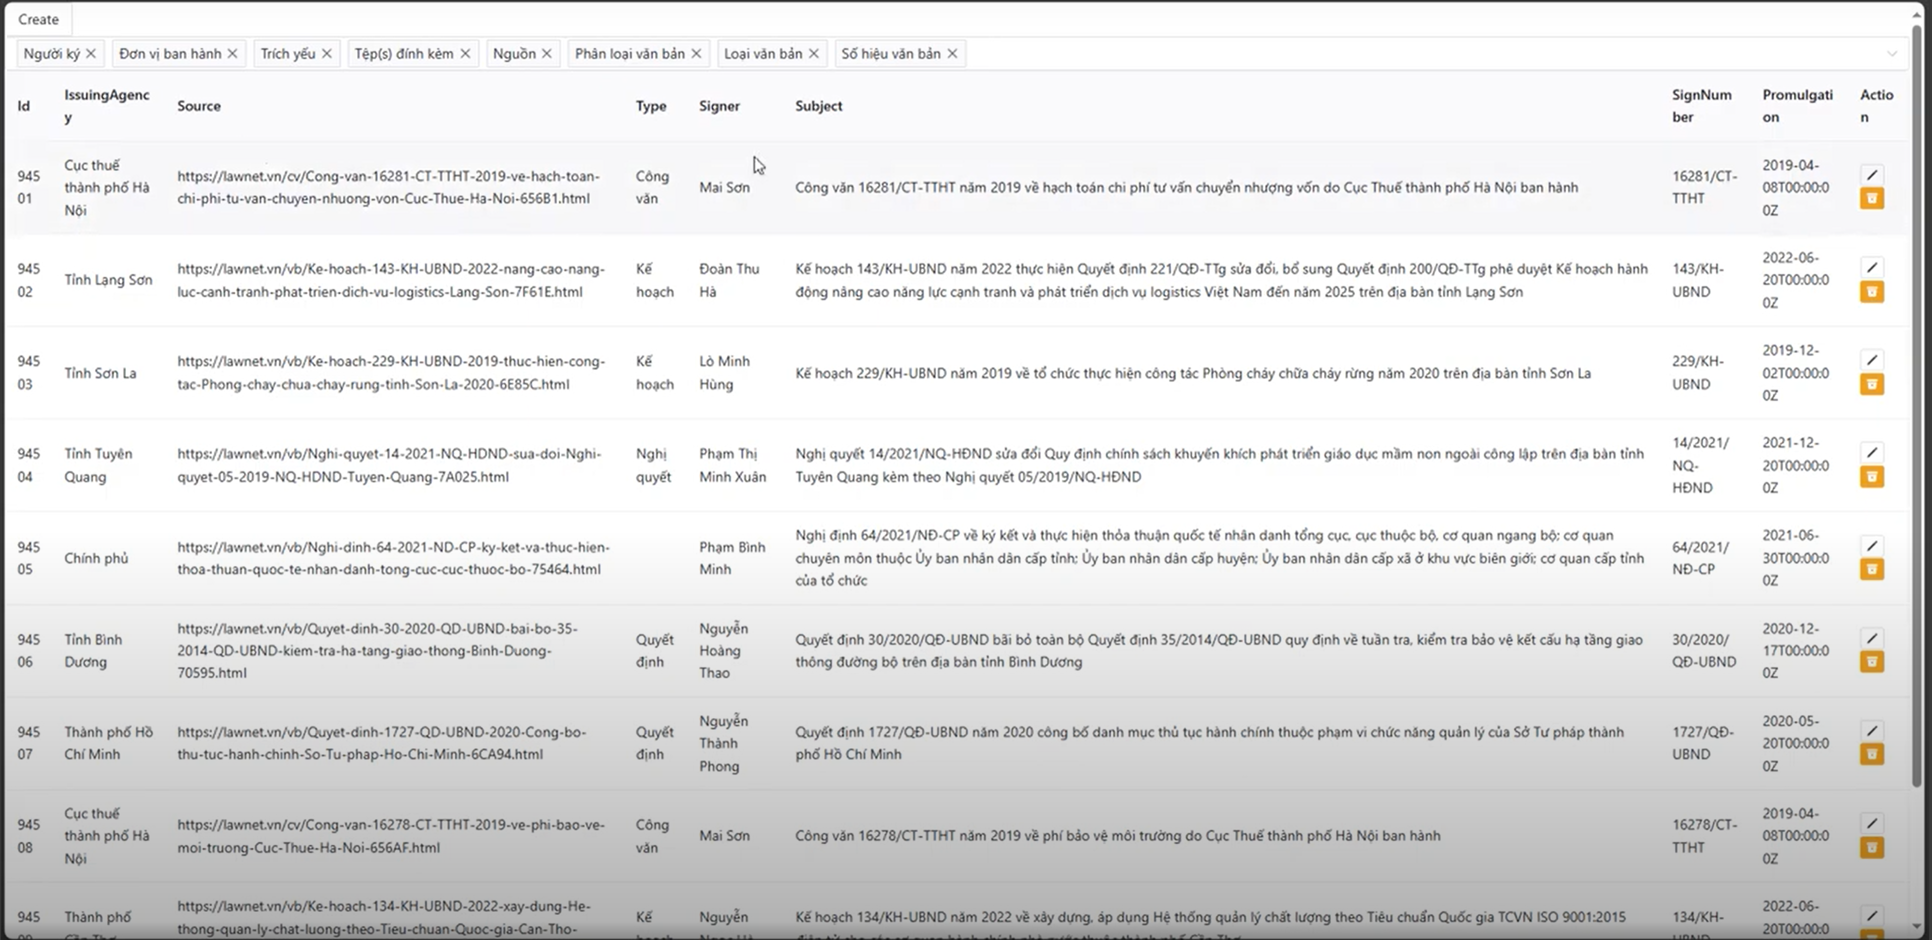
Task: Edit row 94504 with pencil icon
Action: point(1872,452)
